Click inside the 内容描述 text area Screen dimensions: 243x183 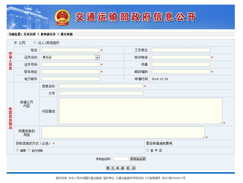coord(141,111)
